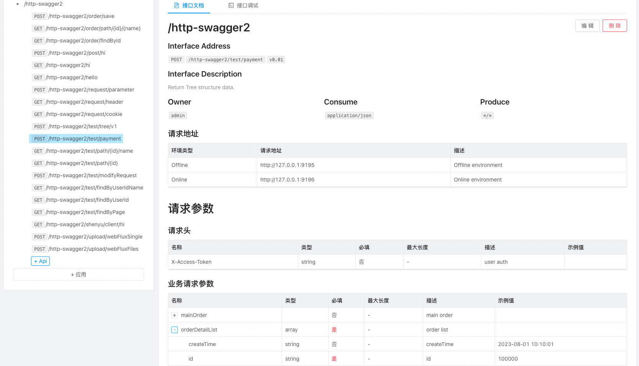The width and height of the screenshot is (639, 366).
Task: Open GET /http-swagger2/order/findById entry
Action: [x=83, y=41]
